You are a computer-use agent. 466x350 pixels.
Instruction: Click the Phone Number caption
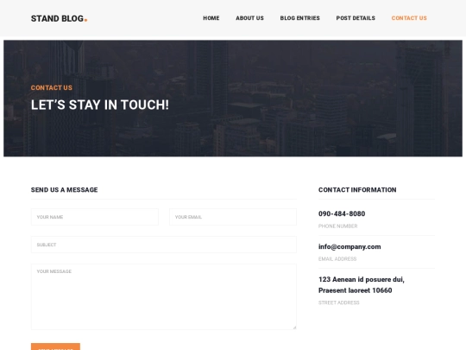(x=338, y=226)
